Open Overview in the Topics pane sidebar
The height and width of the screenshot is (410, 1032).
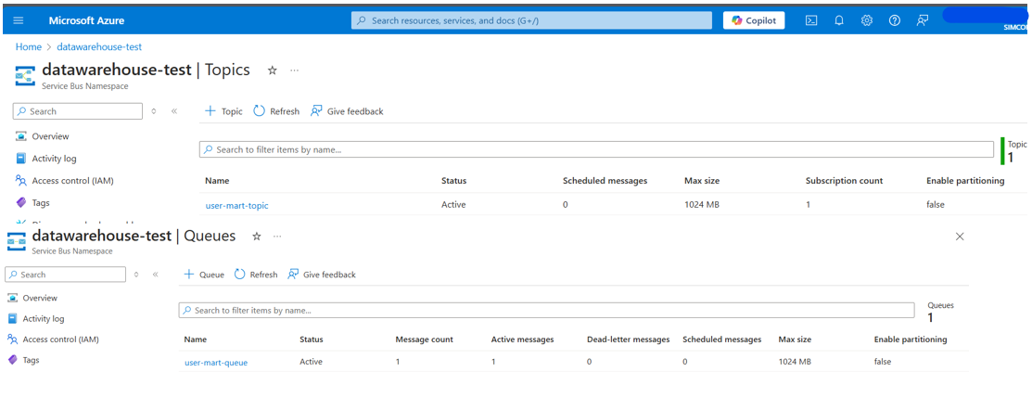(x=43, y=136)
